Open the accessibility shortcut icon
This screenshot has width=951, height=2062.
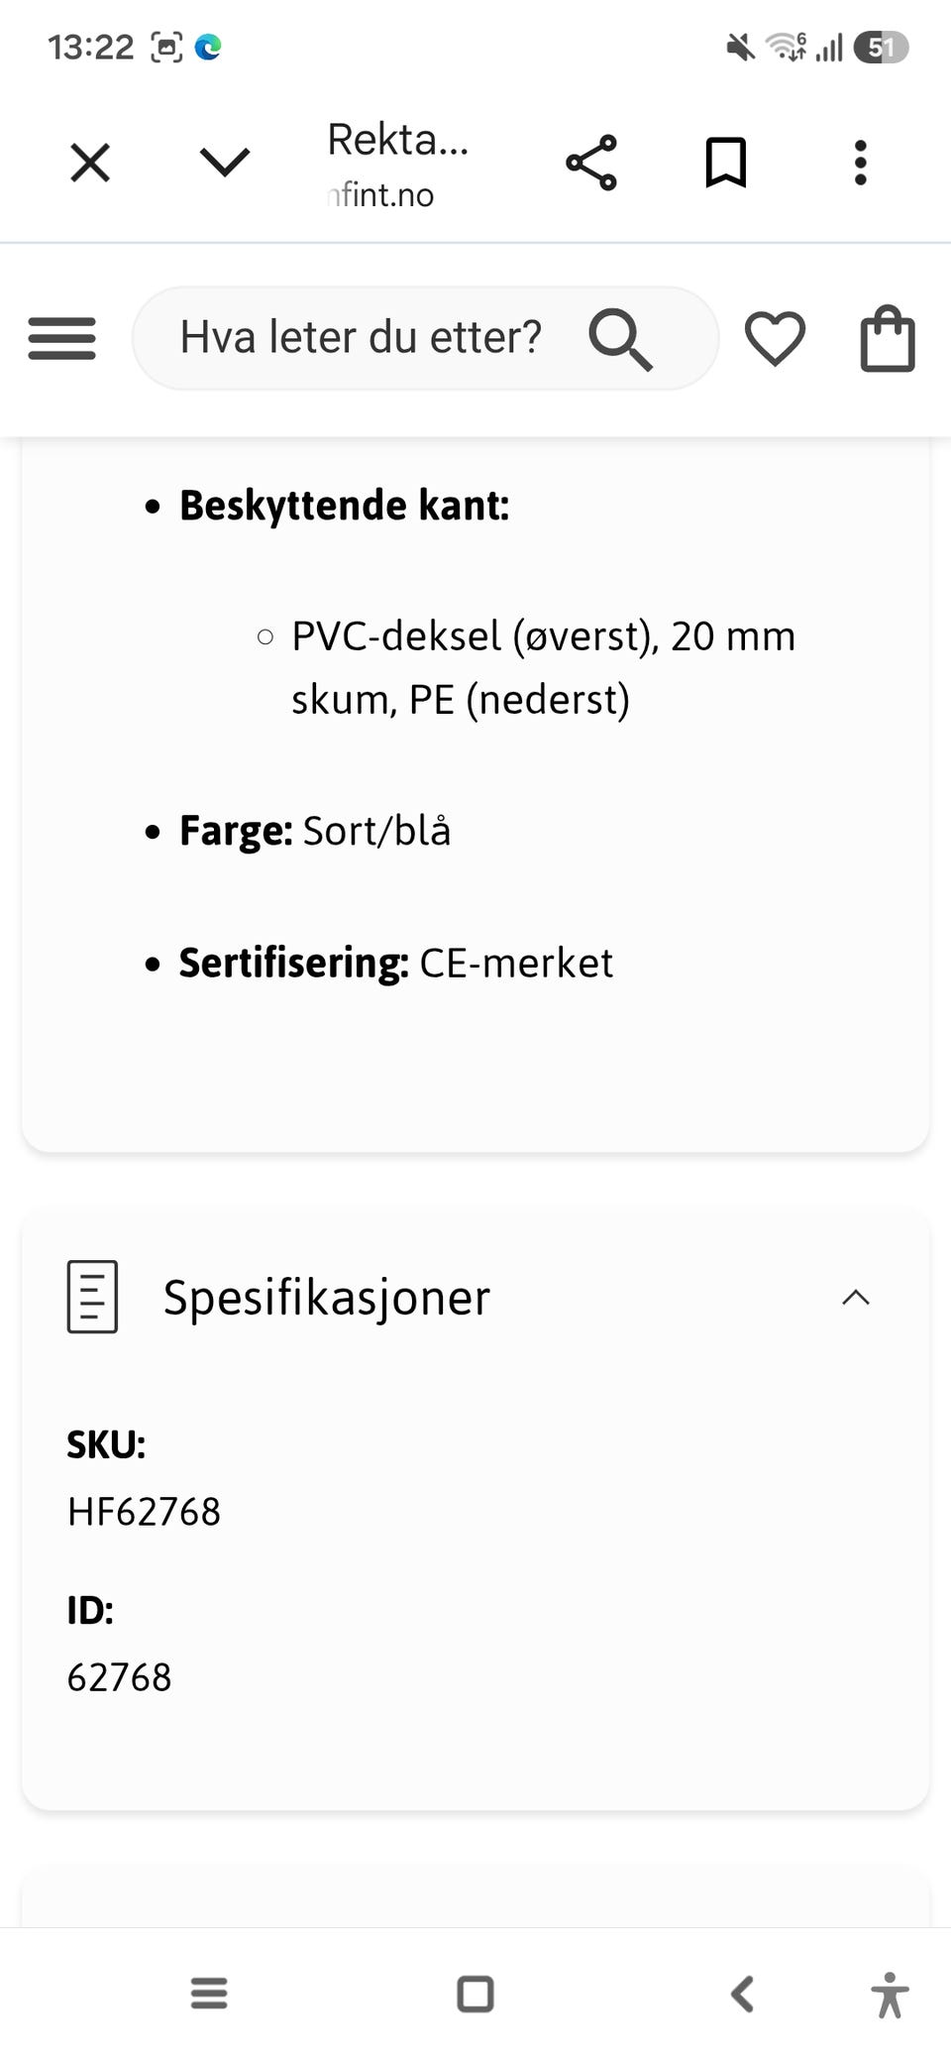coord(891,1995)
